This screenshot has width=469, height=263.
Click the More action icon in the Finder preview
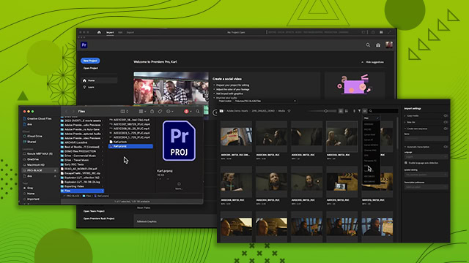179,184
